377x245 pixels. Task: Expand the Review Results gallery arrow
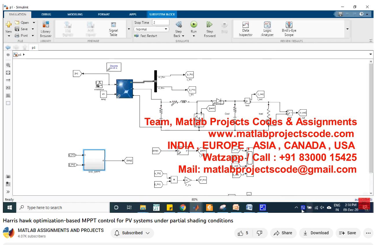pos(347,29)
